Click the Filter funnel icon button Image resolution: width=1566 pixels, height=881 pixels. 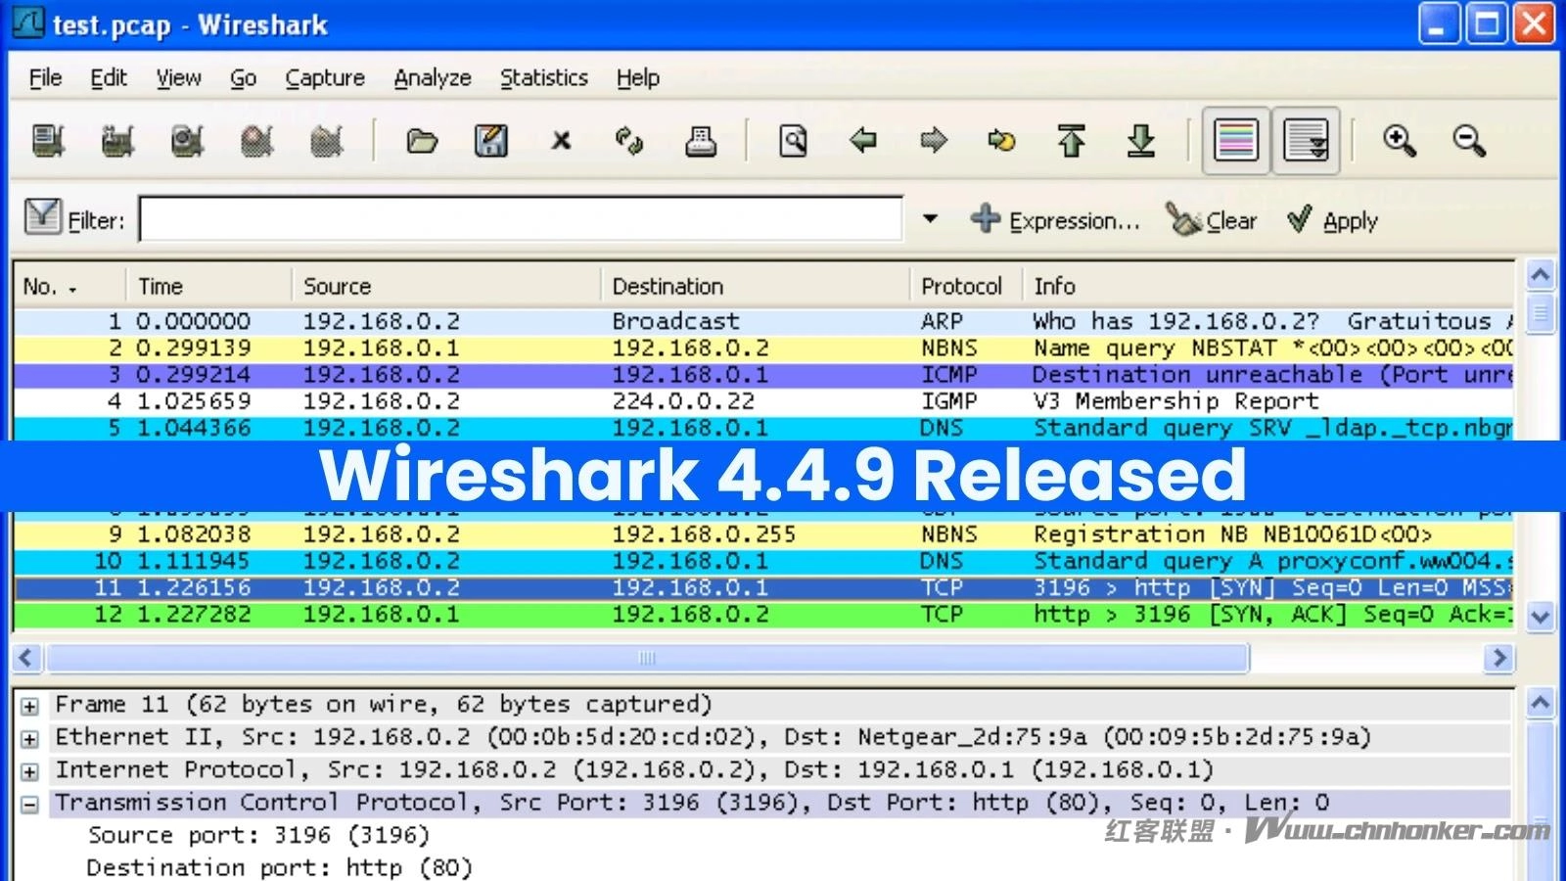(x=42, y=217)
